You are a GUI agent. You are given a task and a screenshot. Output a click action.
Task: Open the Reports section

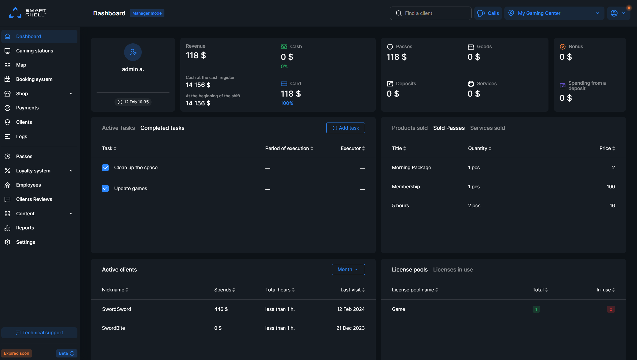click(x=25, y=228)
